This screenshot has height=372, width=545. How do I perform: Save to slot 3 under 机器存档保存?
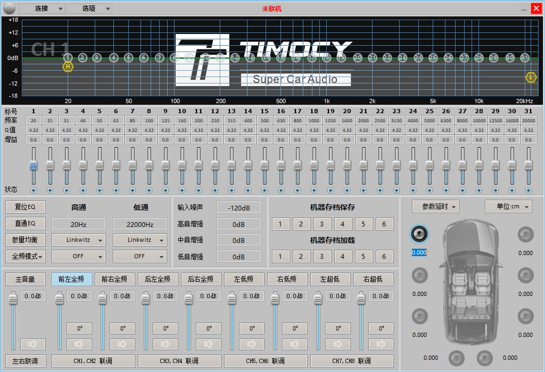[x=321, y=224]
